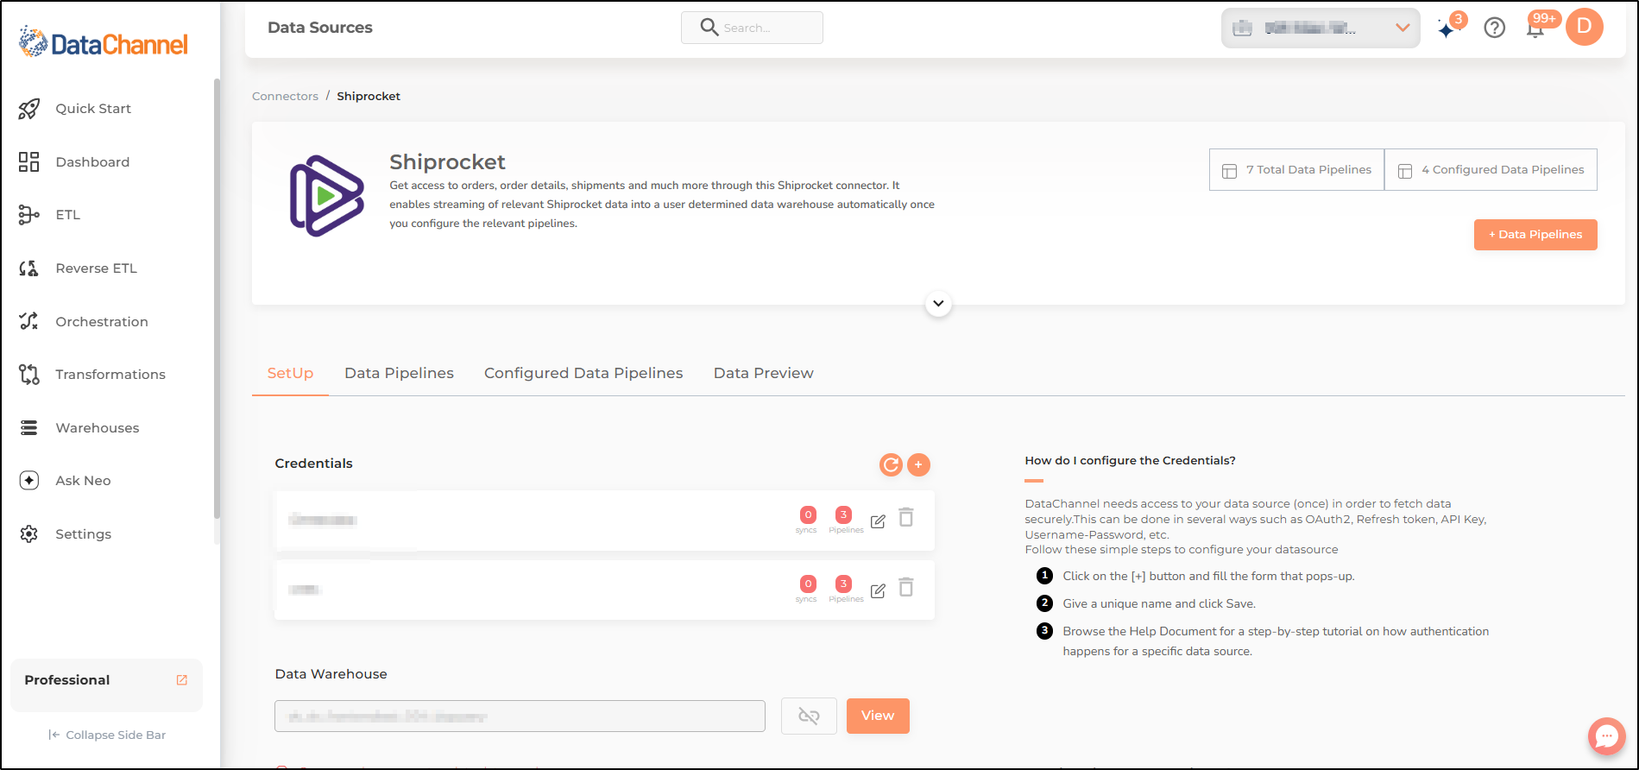Select the Reverse ETL icon
This screenshot has width=1639, height=770.
(29, 268)
